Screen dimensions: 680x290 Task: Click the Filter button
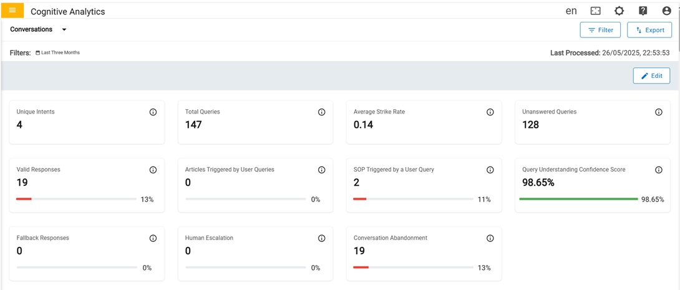click(x=600, y=30)
